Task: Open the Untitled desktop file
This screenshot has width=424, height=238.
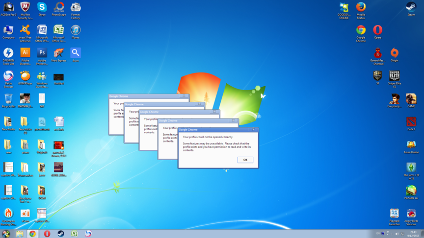Action: coord(59,79)
